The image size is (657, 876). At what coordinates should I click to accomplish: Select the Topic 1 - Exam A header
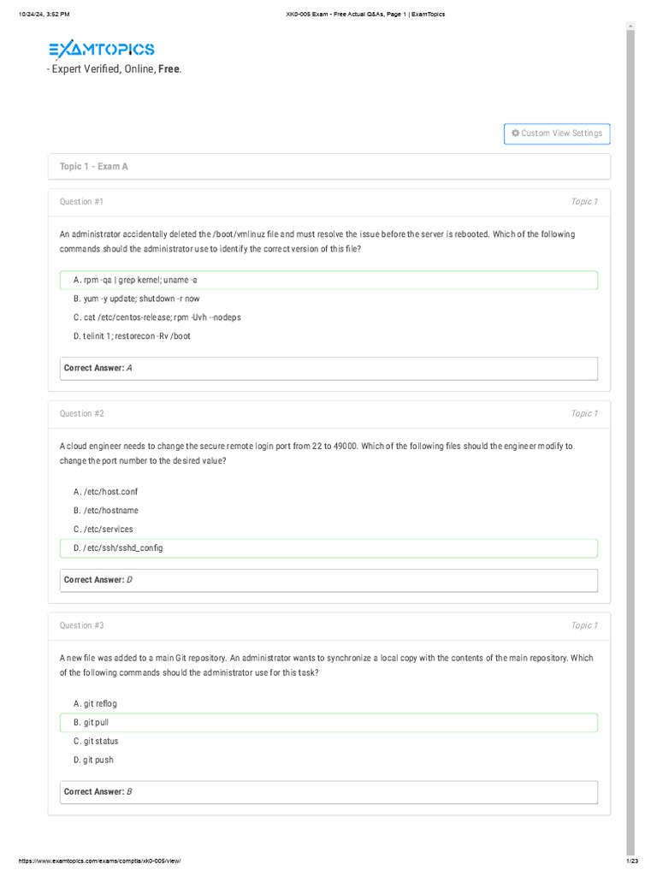click(94, 167)
